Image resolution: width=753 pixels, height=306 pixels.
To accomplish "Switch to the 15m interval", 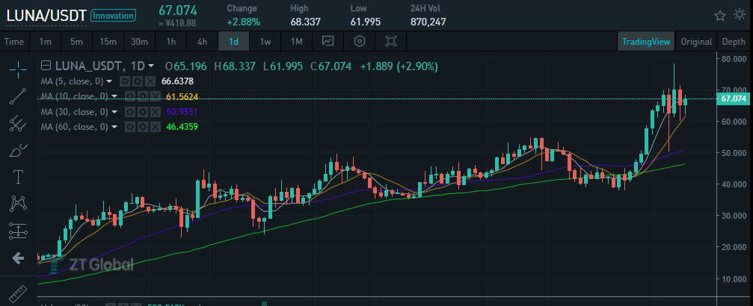I will pos(108,42).
